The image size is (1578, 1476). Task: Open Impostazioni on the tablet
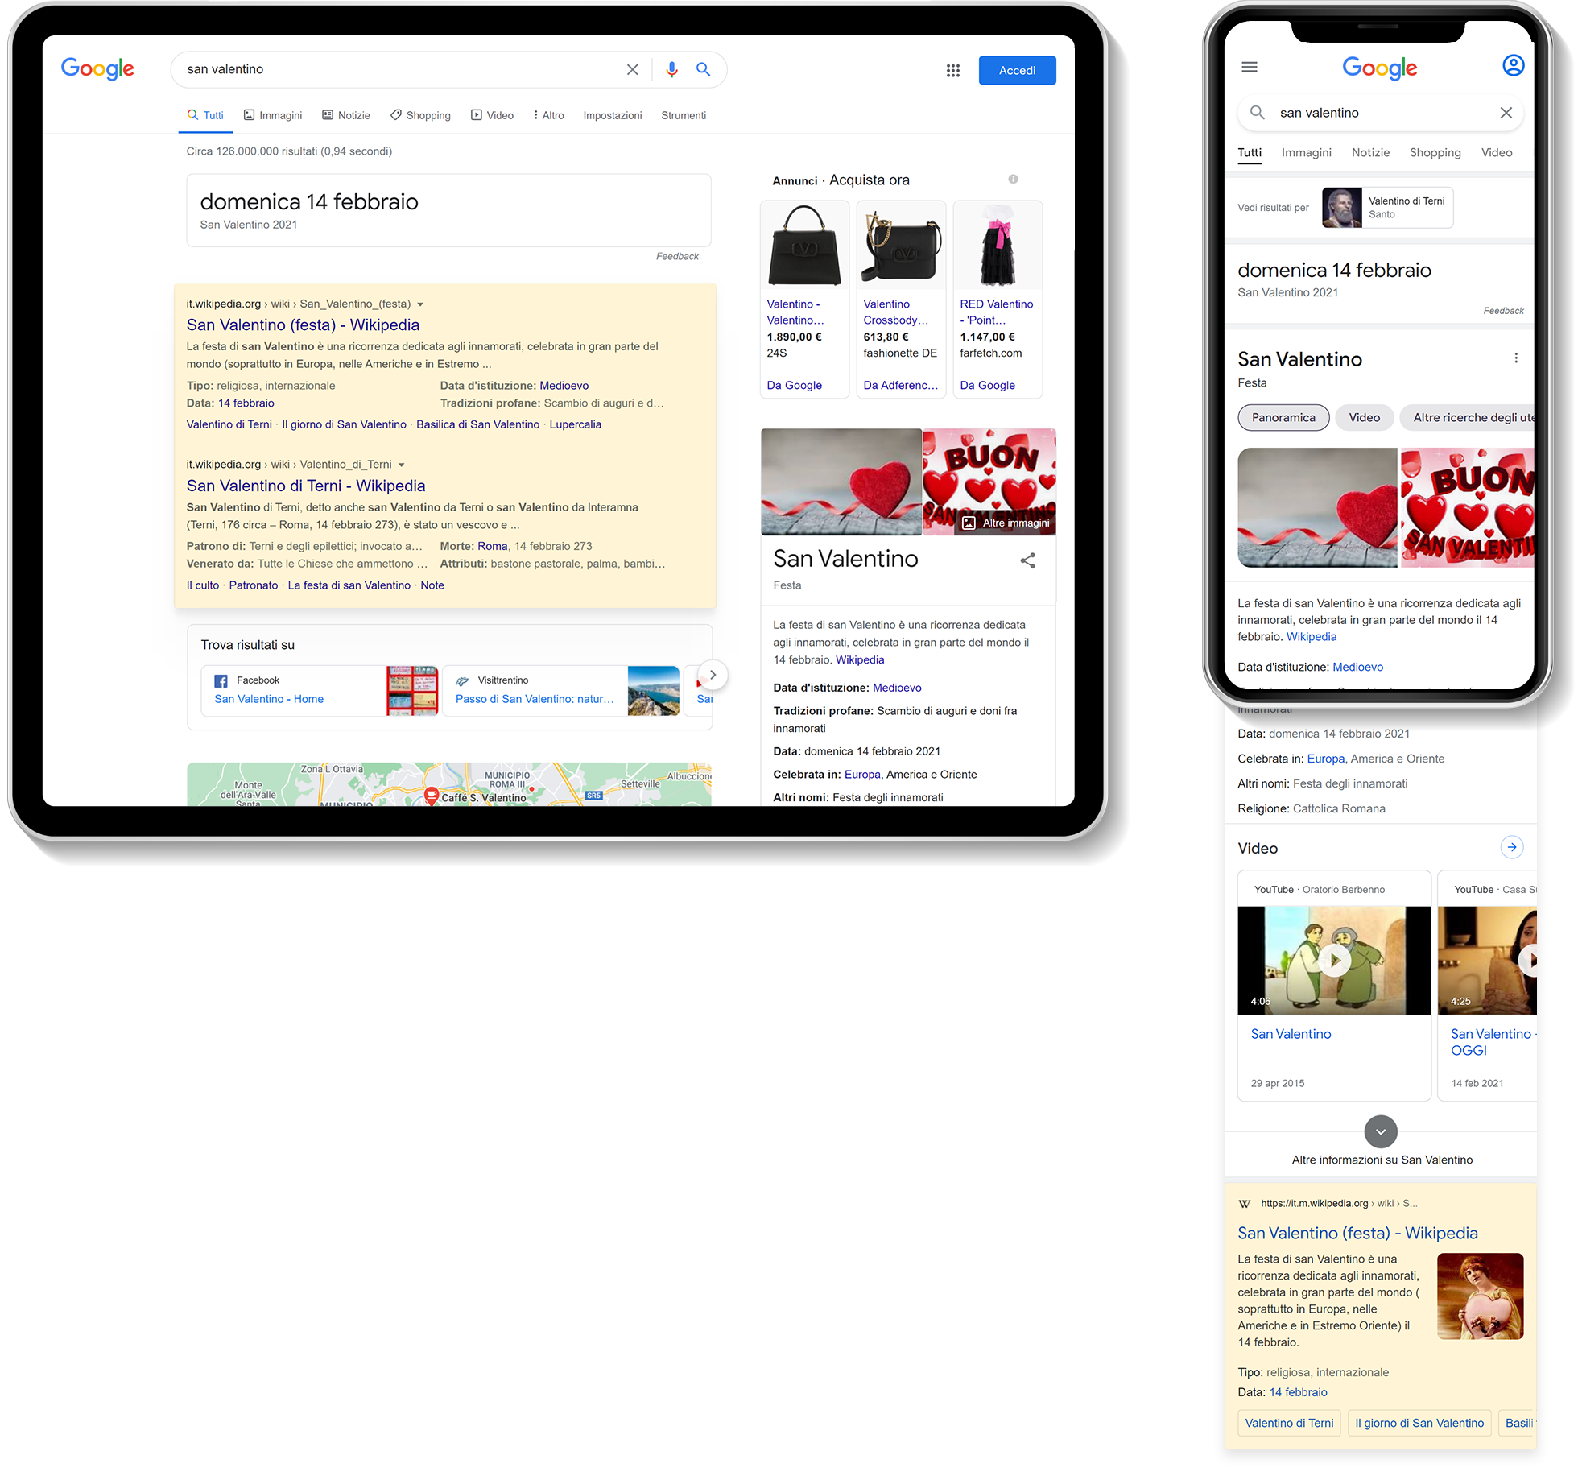click(x=613, y=115)
